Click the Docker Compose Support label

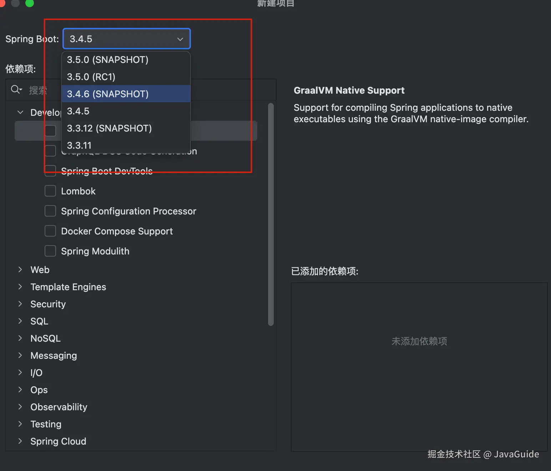point(117,231)
